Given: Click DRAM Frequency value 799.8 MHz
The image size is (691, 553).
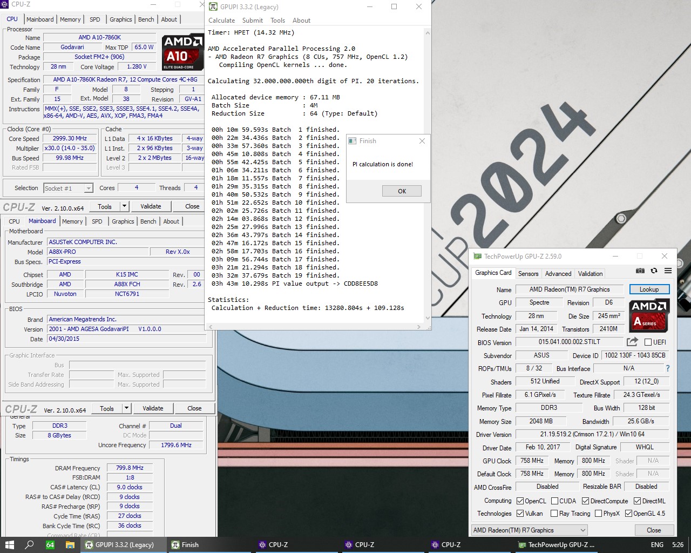Looking at the screenshot, I should coord(130,468).
